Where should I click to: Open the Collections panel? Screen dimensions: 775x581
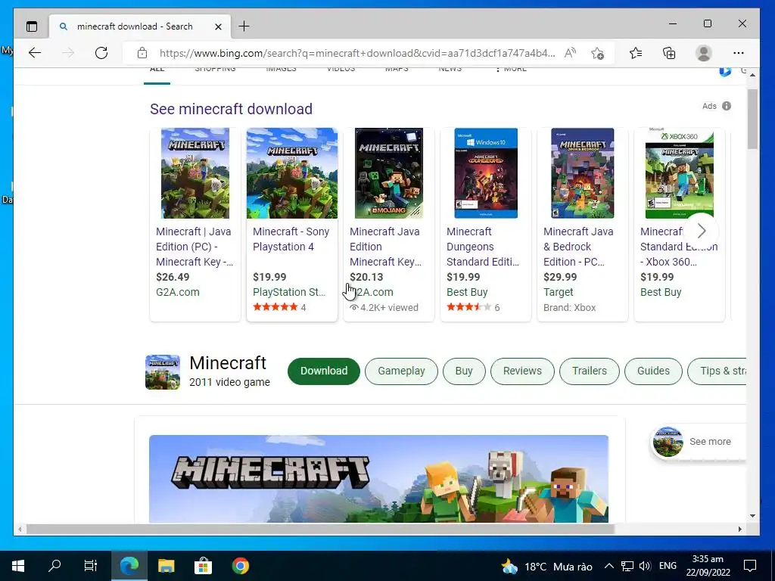[669, 53]
